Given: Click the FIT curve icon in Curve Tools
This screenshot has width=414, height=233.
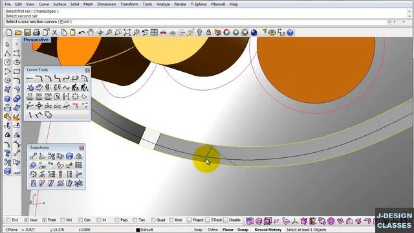Looking at the screenshot, I should point(30,96).
